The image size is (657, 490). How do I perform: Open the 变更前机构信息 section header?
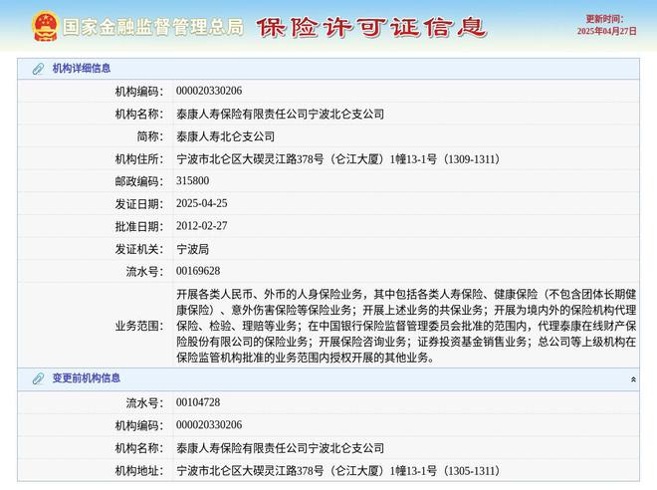pyautogui.click(x=328, y=378)
